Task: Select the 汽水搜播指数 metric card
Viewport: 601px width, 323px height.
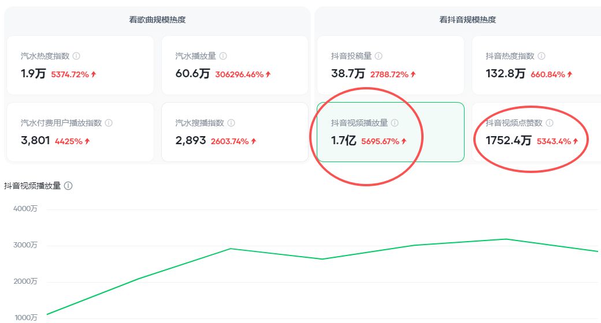Action: point(235,132)
